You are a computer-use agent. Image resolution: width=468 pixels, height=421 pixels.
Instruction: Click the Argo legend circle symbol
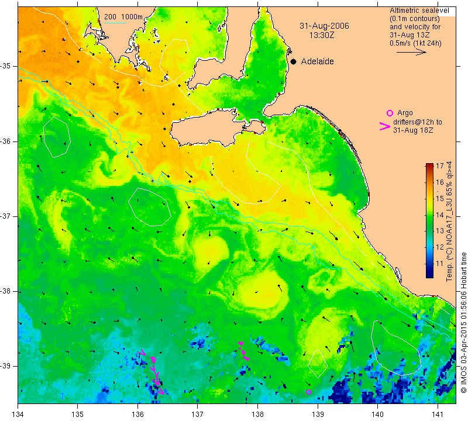click(390, 113)
